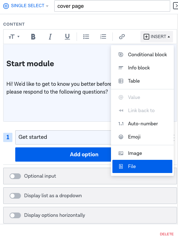Viewport: 178px width, 241px height.
Task: Enable Display options horizontally switch
Action: pyautogui.click(x=15, y=215)
